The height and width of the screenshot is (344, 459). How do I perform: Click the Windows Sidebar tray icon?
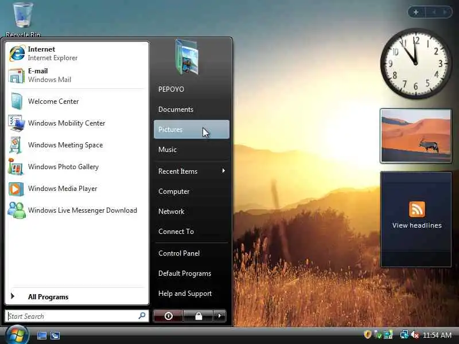tap(388, 335)
